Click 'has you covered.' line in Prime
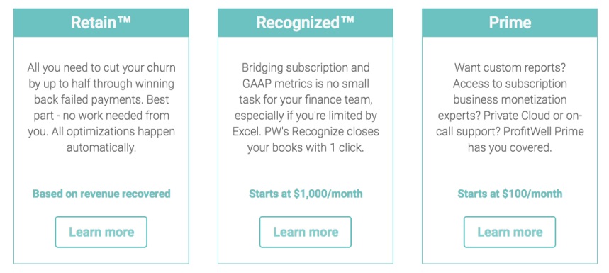The image size is (609, 273). tap(510, 147)
